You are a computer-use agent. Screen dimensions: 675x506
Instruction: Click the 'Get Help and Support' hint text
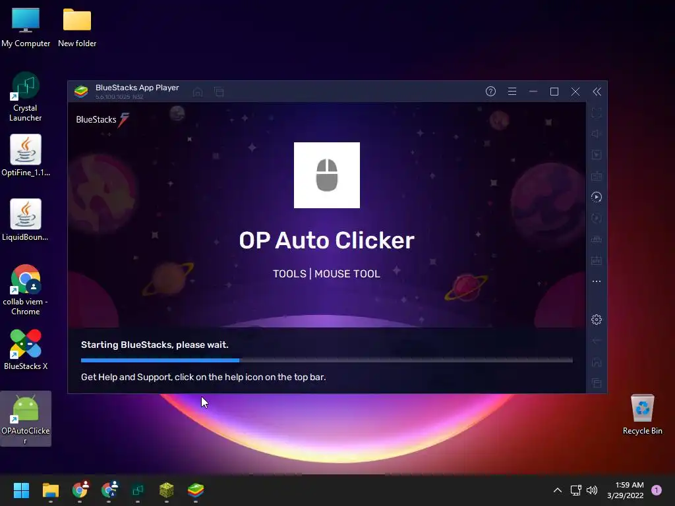(203, 377)
